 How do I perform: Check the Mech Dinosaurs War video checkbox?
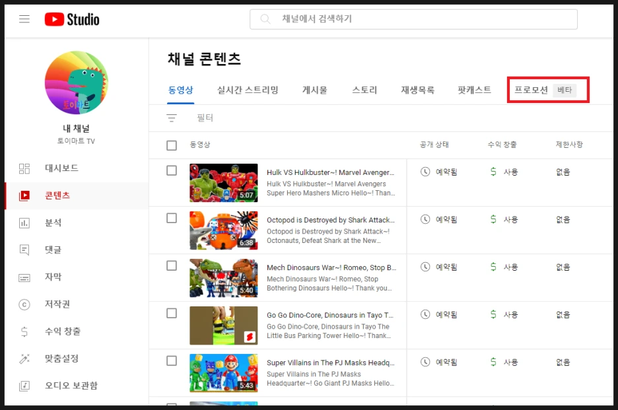(172, 265)
